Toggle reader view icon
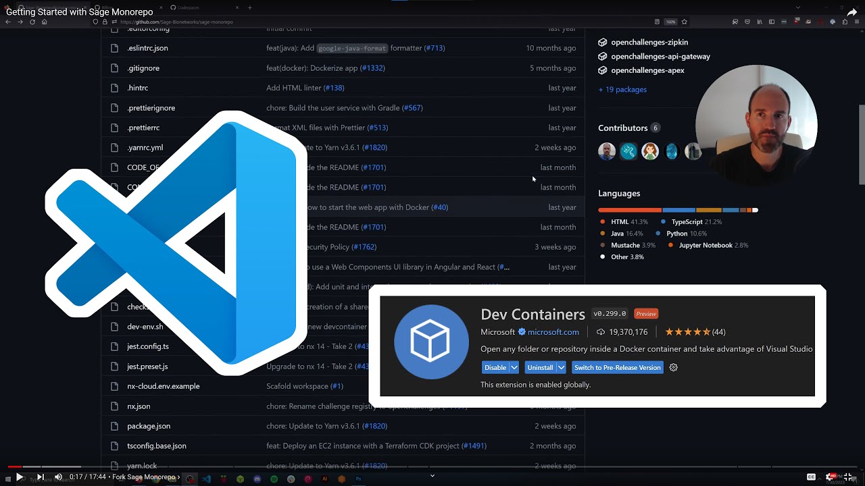Image resolution: width=865 pixels, height=486 pixels. click(x=657, y=22)
